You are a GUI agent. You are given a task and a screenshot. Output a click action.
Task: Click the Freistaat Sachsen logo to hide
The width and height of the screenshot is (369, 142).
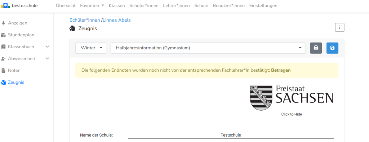(292, 98)
